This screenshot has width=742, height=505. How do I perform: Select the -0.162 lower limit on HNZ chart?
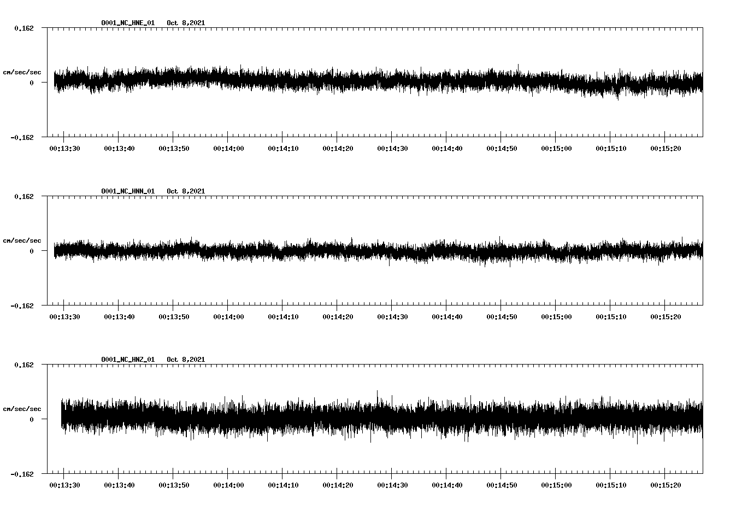[22, 474]
